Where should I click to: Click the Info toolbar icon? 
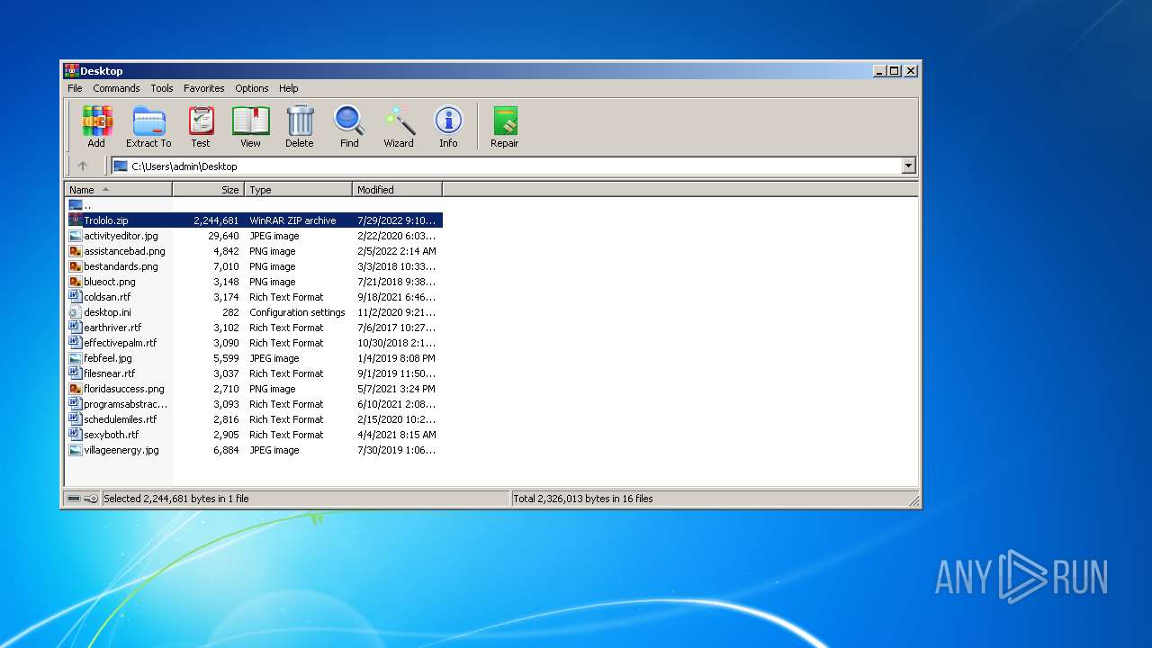tap(448, 121)
